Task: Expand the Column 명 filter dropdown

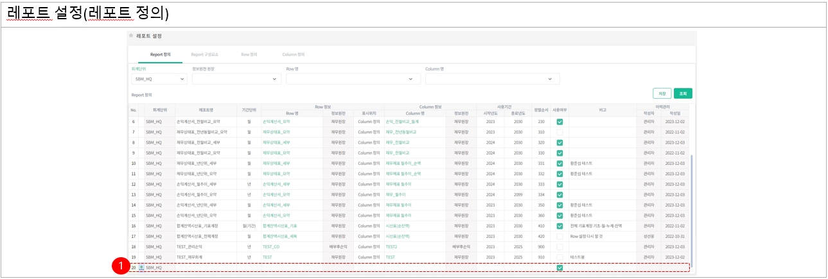Action: tap(491, 79)
